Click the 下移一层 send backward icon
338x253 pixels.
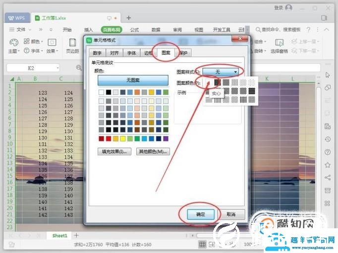[x=294, y=51]
